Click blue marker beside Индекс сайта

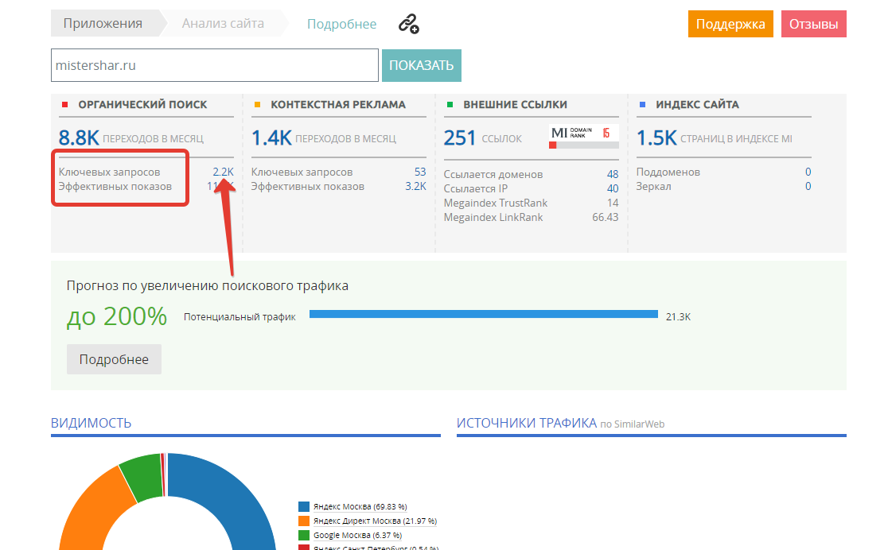(x=642, y=105)
